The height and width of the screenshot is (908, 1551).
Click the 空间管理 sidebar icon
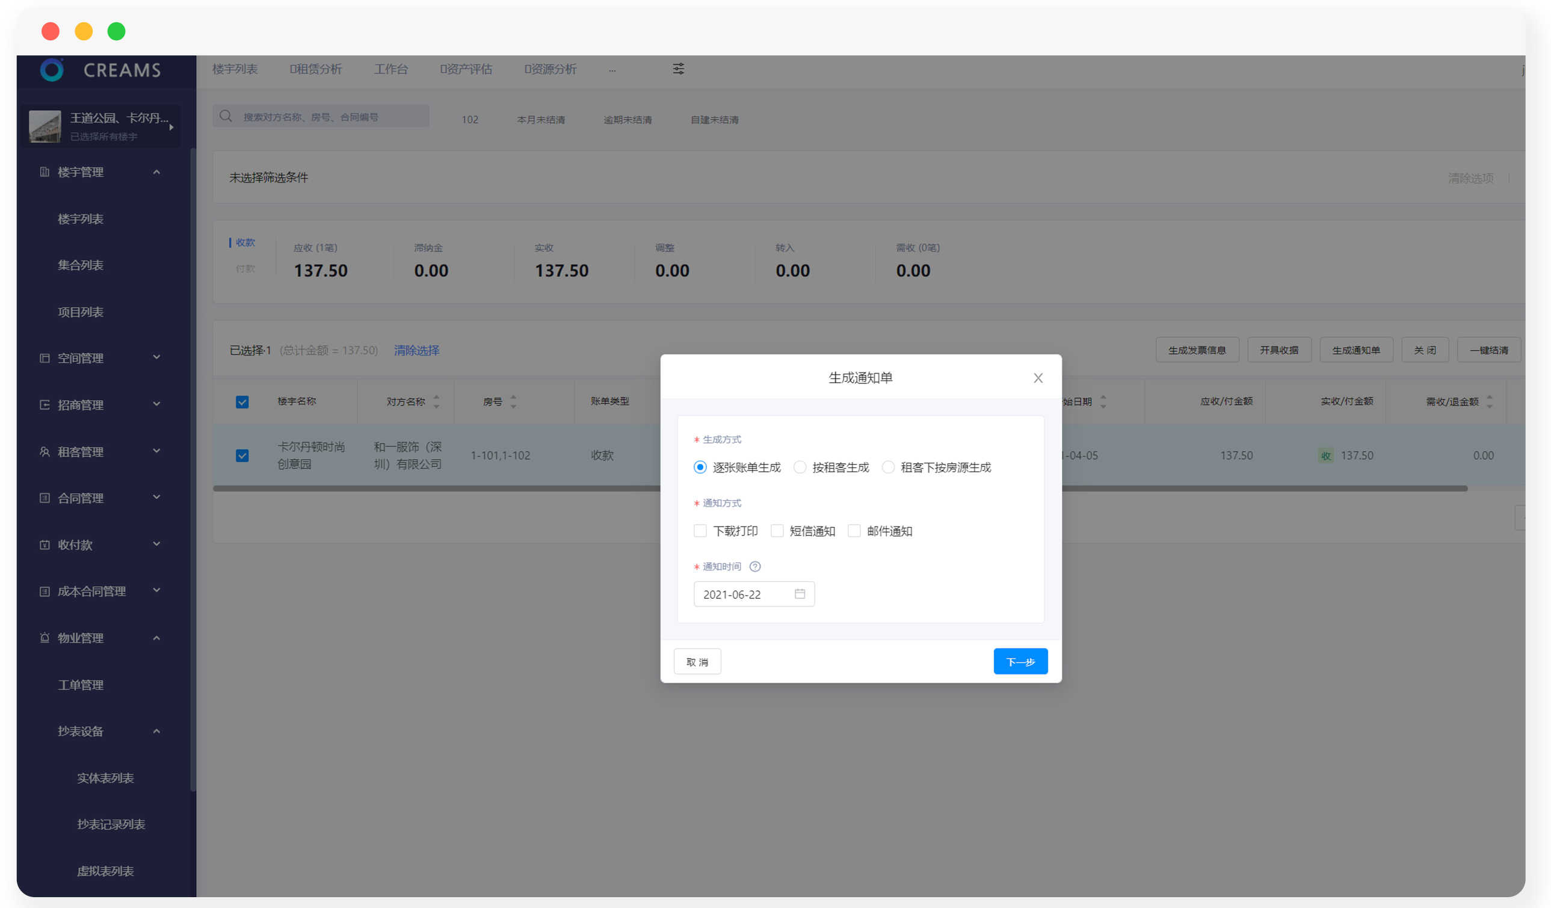[x=45, y=357]
